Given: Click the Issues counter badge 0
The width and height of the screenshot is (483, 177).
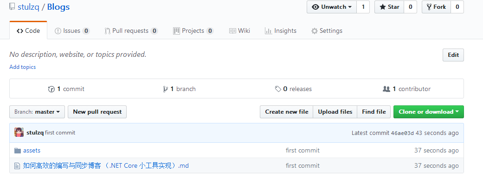Looking at the screenshot, I should pos(86,31).
